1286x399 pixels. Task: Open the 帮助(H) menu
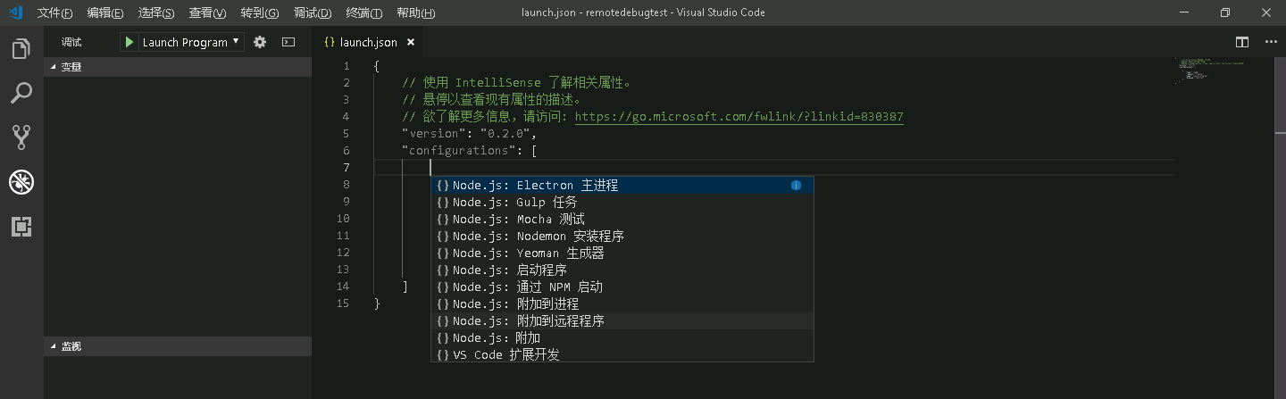pos(415,12)
